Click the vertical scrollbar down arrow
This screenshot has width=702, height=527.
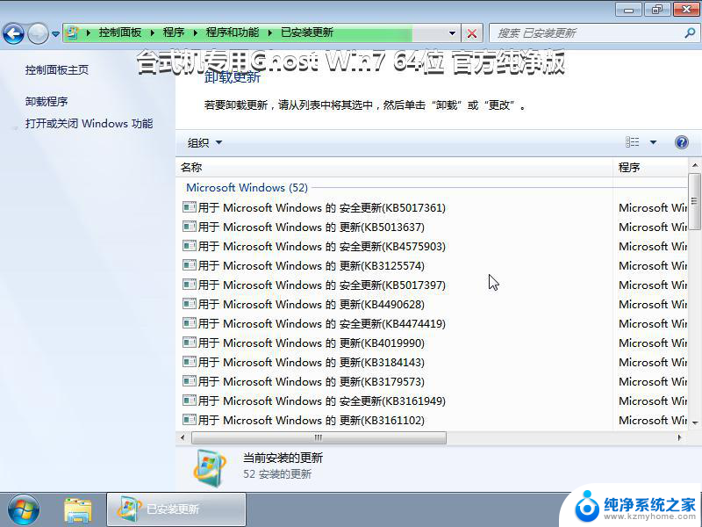(x=694, y=422)
